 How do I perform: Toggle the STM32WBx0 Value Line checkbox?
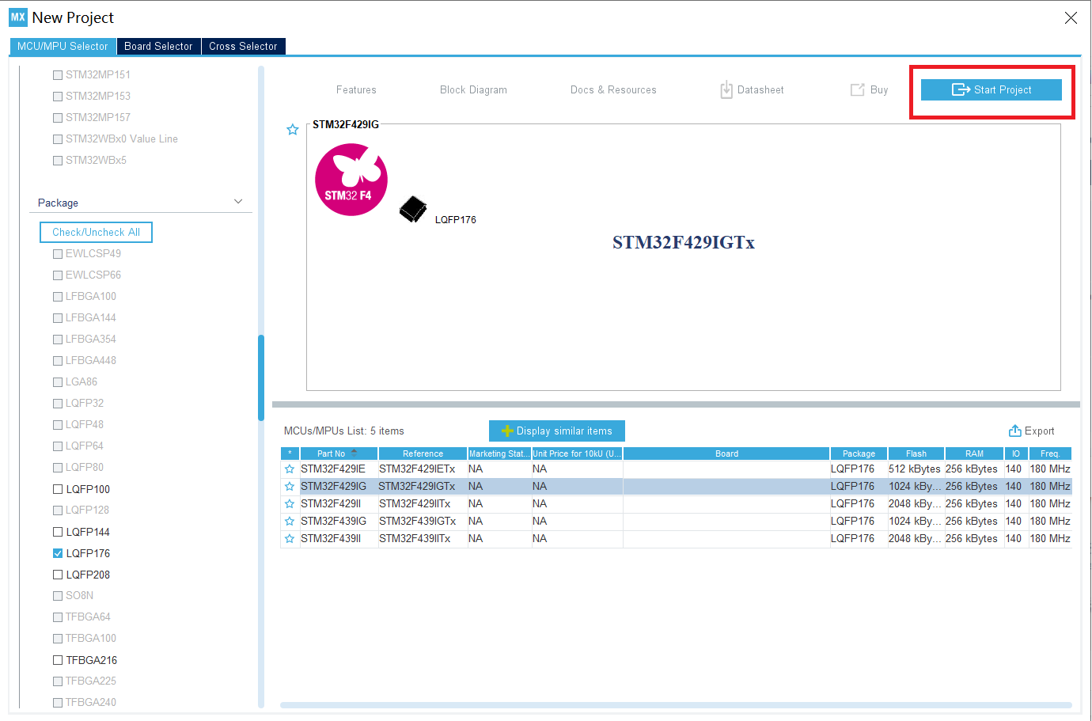pos(58,139)
